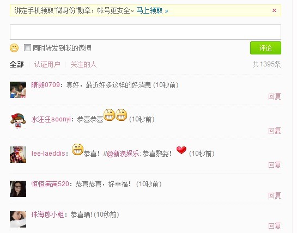Switch to the 认证用户 tab
Image resolution: width=297 pixels, height=233 pixels.
47,65
